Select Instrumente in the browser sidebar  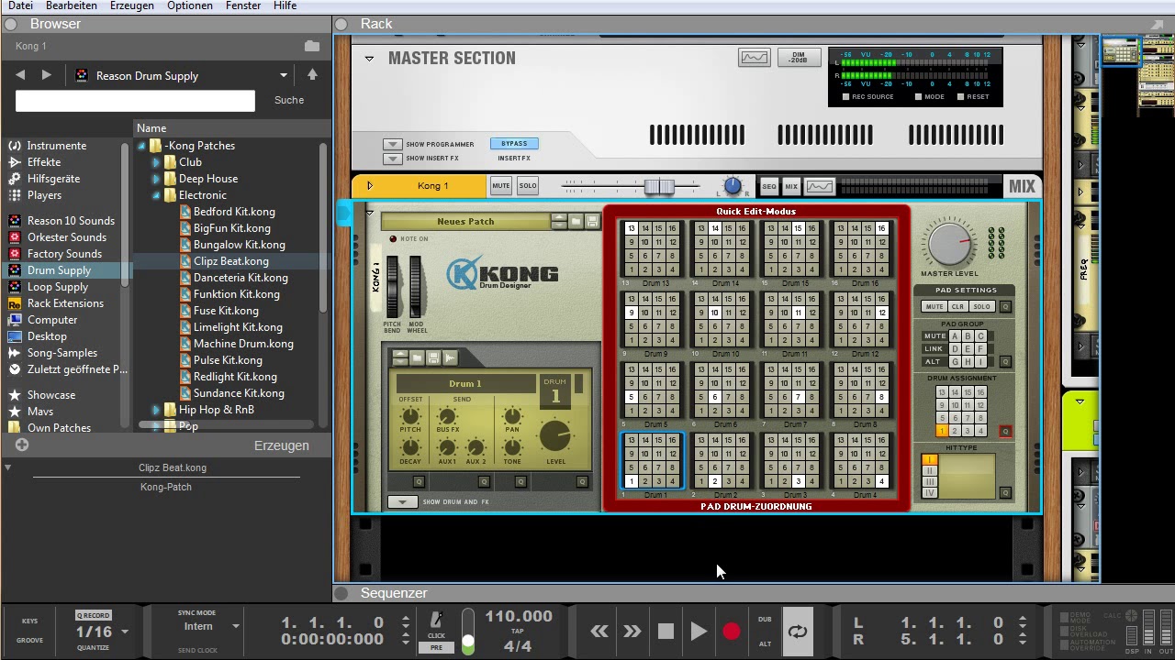(x=57, y=146)
